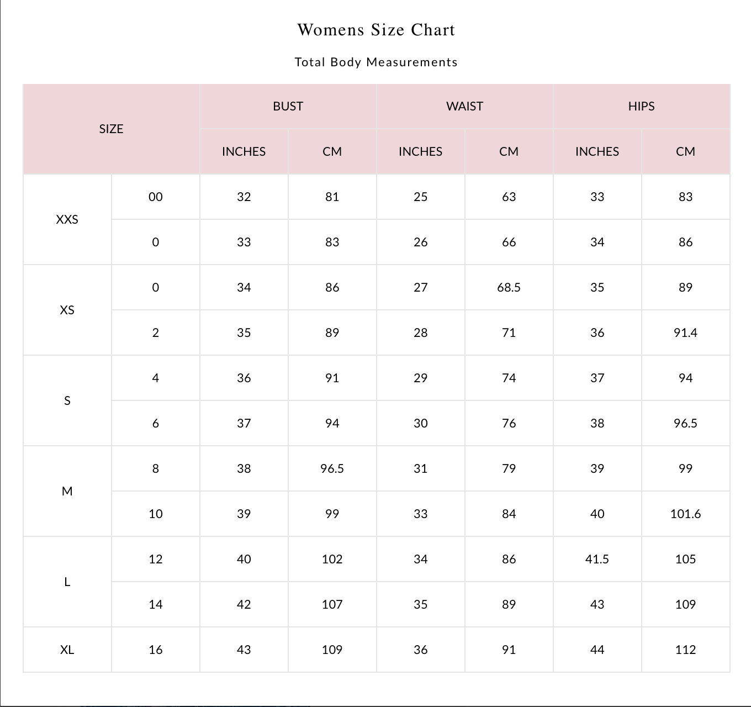Select the 00 numeric size cell
751x707 pixels.
155,197
